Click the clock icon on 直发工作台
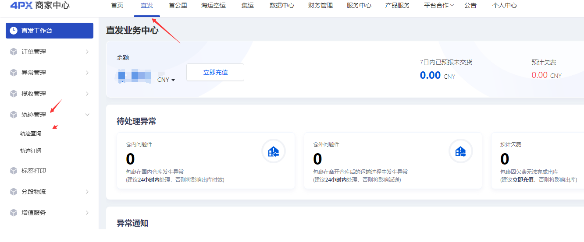The image size is (584, 242). click(14, 31)
